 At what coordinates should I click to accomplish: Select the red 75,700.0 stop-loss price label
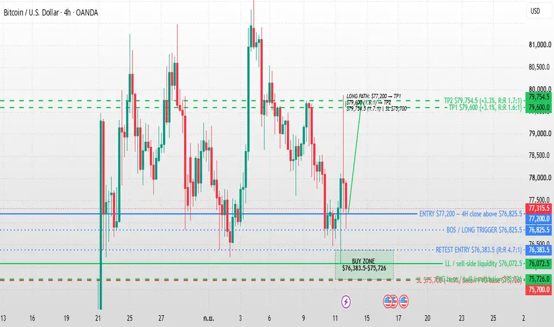pyautogui.click(x=539, y=290)
